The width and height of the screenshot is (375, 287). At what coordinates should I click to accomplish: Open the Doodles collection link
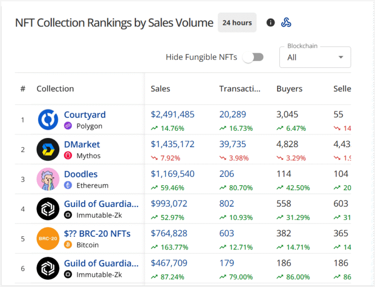[x=81, y=174]
